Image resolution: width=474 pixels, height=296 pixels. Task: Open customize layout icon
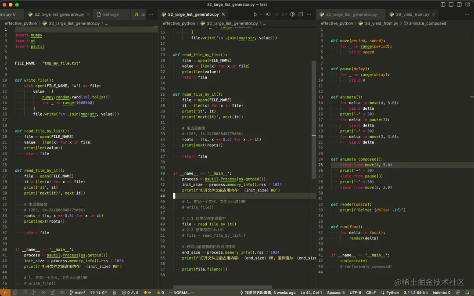[467, 4]
